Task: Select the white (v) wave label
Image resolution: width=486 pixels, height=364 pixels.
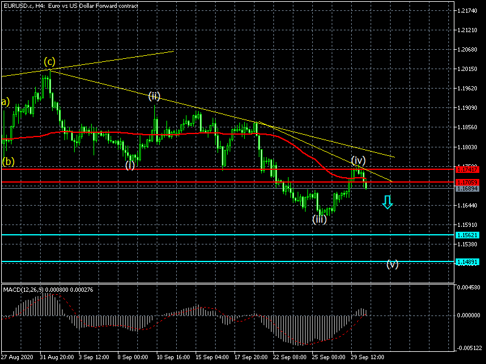Action: click(392, 264)
